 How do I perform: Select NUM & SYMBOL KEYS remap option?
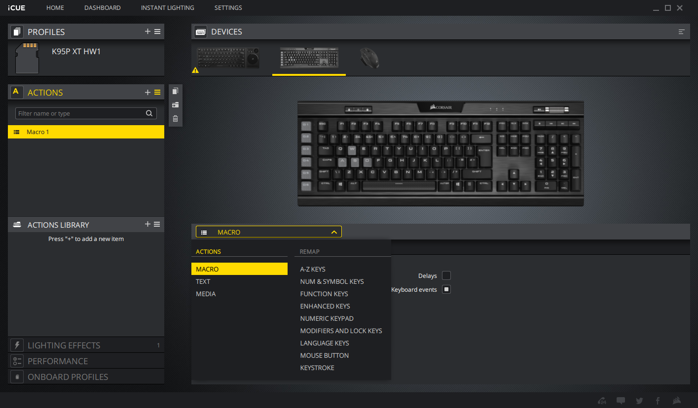coord(332,281)
